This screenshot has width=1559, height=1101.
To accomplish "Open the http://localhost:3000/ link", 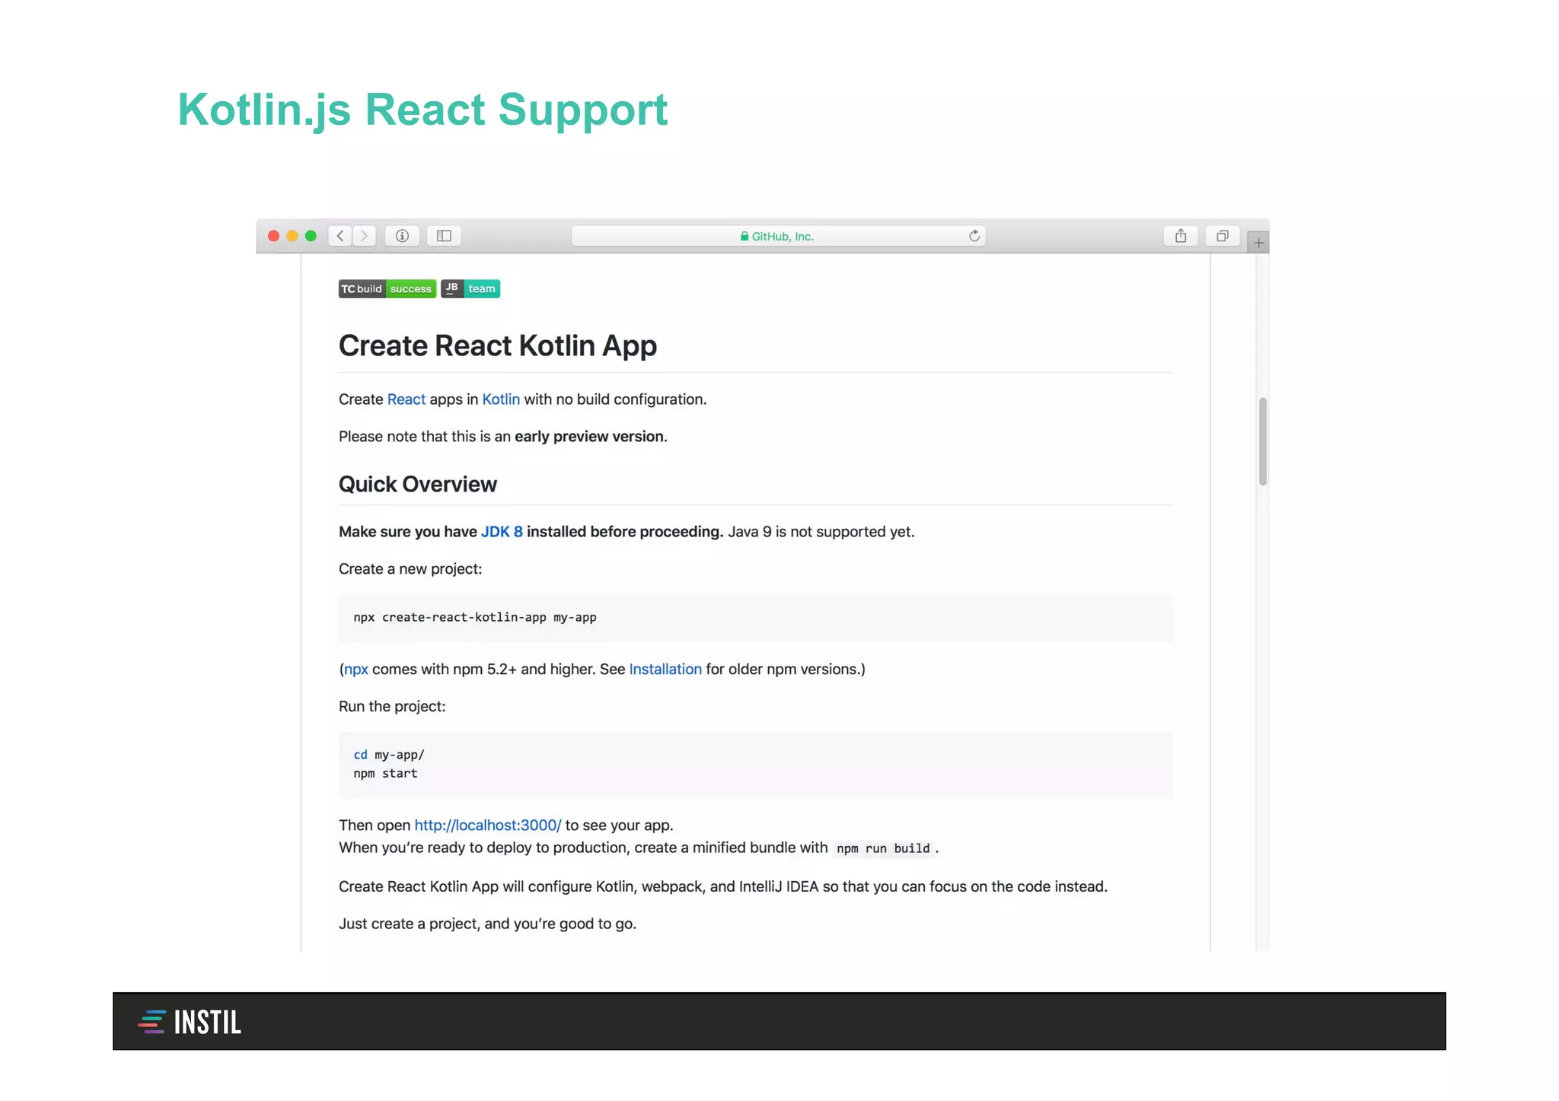I will pos(488,826).
